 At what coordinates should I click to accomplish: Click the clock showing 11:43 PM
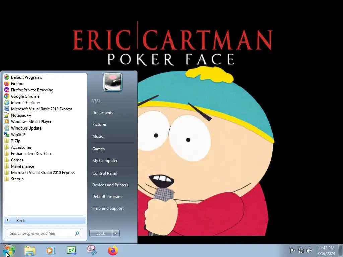(x=326, y=251)
